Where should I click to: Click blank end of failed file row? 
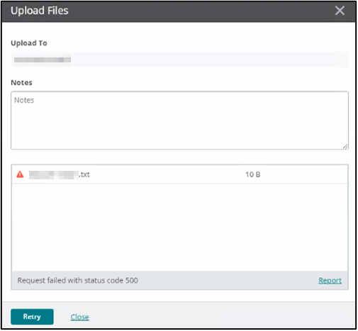(x=305, y=174)
